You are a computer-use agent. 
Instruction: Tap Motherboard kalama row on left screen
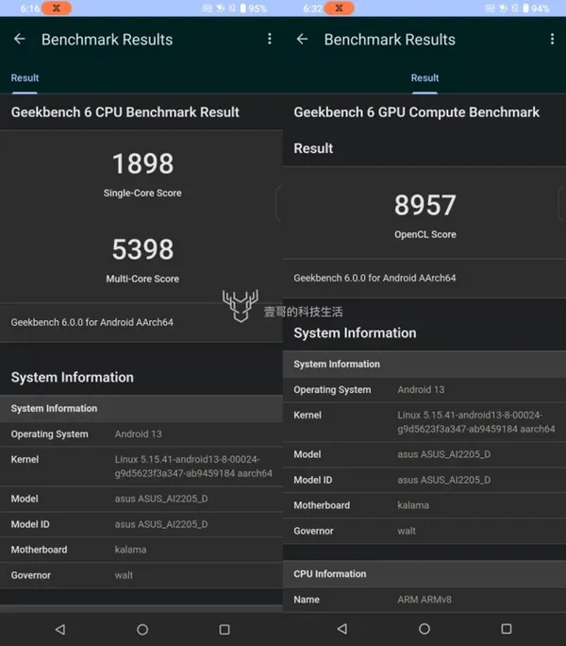pyautogui.click(x=141, y=550)
